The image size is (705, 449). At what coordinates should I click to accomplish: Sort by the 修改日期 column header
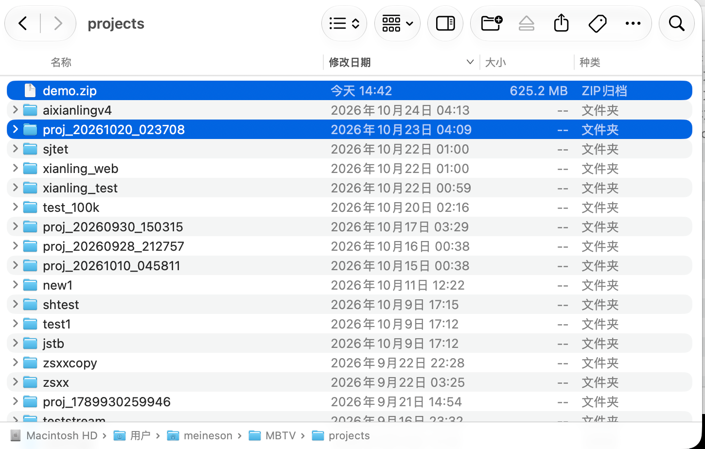coord(350,62)
